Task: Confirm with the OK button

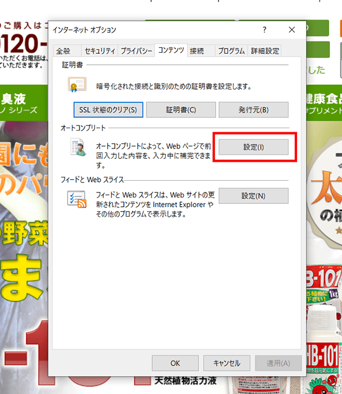Action: (175, 363)
